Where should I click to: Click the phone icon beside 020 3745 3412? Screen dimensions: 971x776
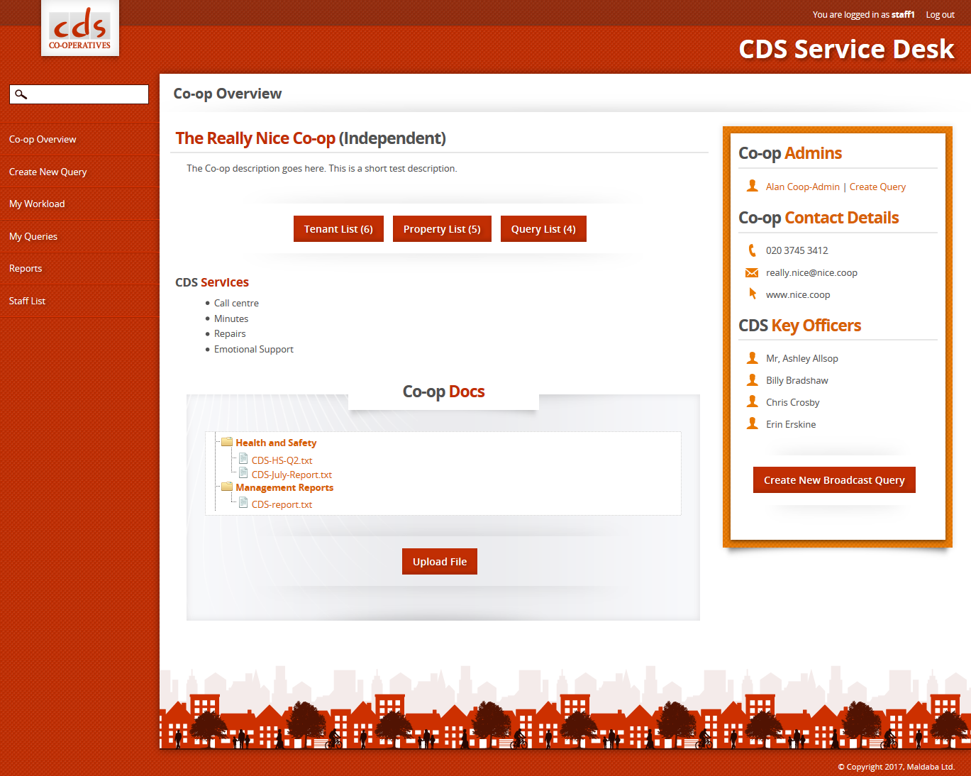pos(752,250)
